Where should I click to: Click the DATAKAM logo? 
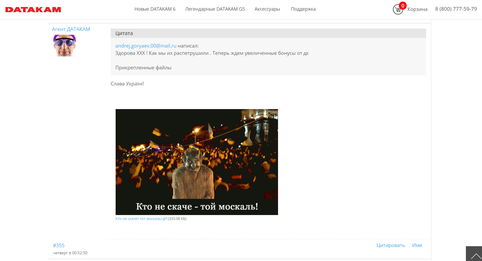(33, 10)
